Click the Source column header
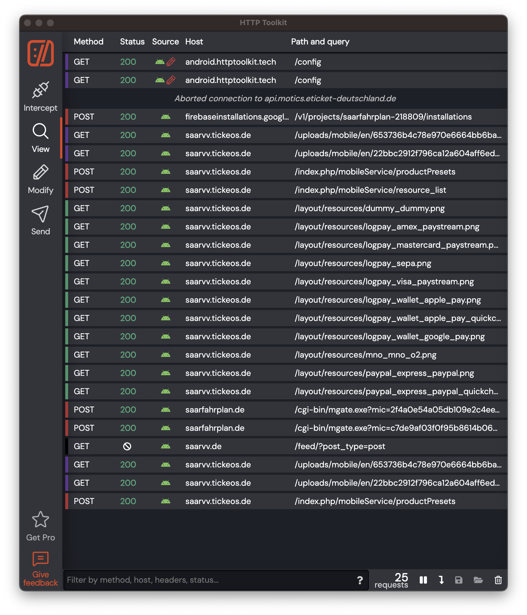The height and width of the screenshot is (615, 527). tap(165, 41)
